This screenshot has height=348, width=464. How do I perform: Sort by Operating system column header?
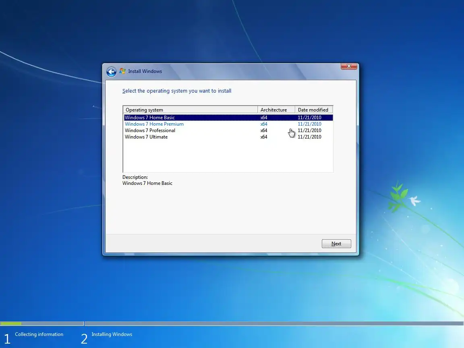[x=190, y=110]
